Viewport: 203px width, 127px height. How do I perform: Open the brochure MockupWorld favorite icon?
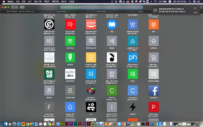91,90
